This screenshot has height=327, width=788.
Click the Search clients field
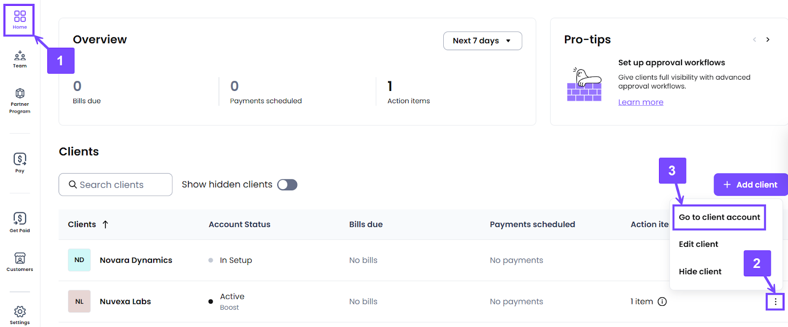pyautogui.click(x=116, y=184)
